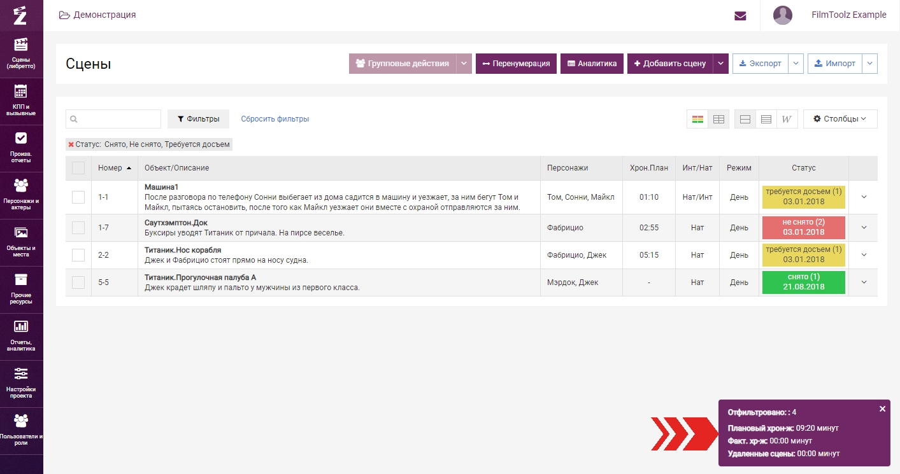Open Настройки проекта in the sidebar
The height and width of the screenshot is (474, 900).
click(x=21, y=383)
